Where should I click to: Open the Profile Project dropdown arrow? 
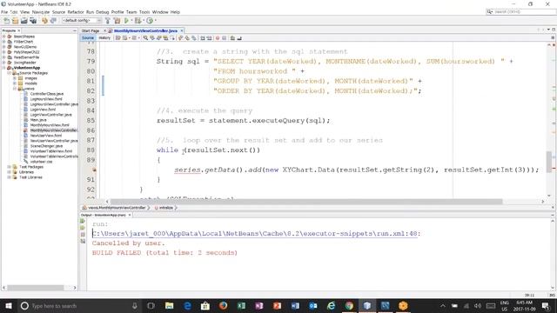pyautogui.click(x=155, y=21)
